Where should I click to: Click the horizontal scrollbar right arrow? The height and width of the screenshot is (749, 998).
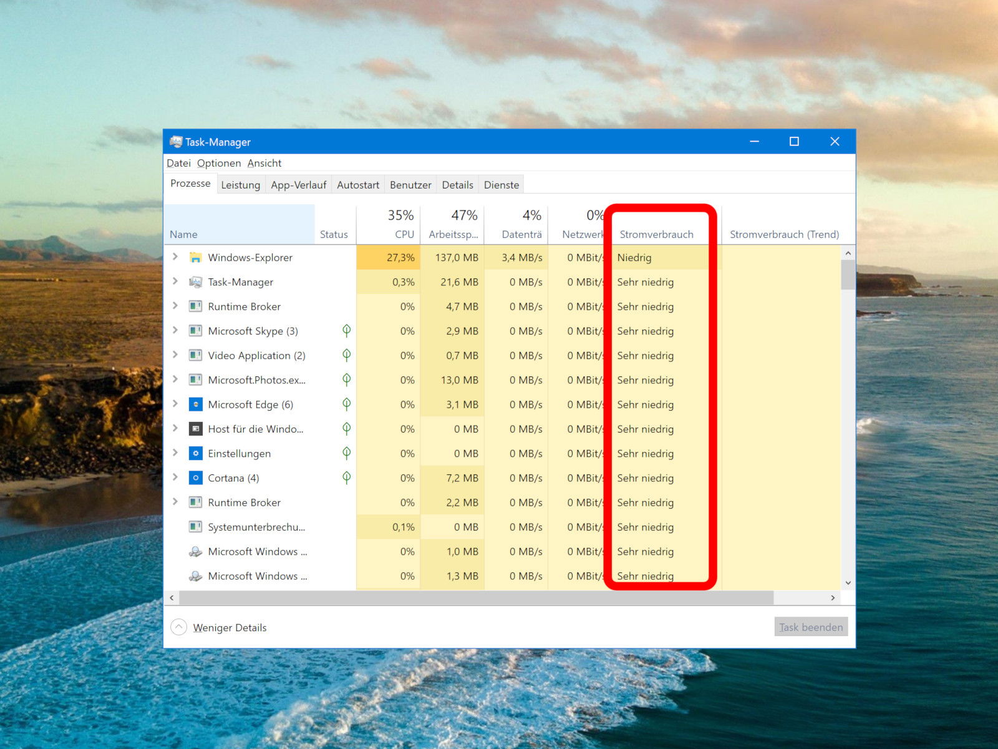tap(833, 598)
